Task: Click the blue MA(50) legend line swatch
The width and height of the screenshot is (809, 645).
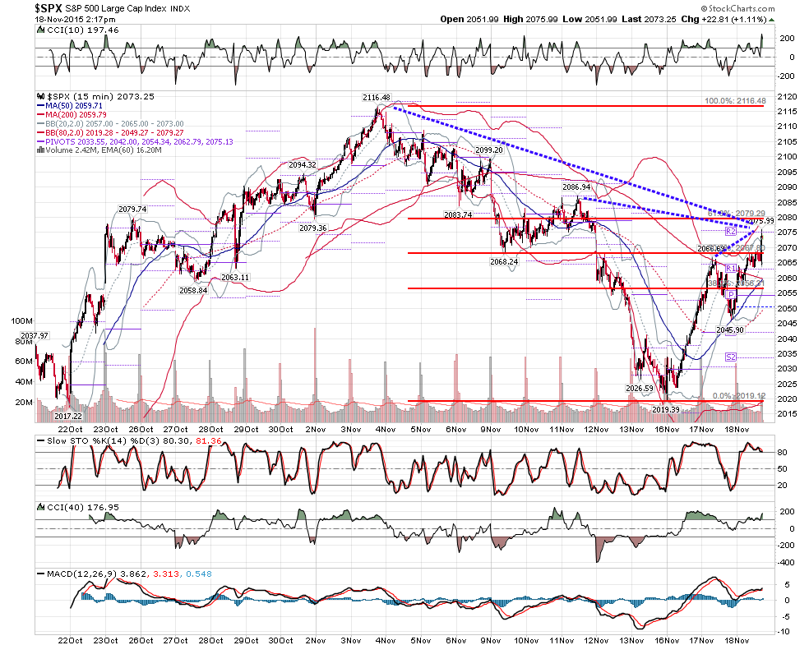Action: [41, 106]
